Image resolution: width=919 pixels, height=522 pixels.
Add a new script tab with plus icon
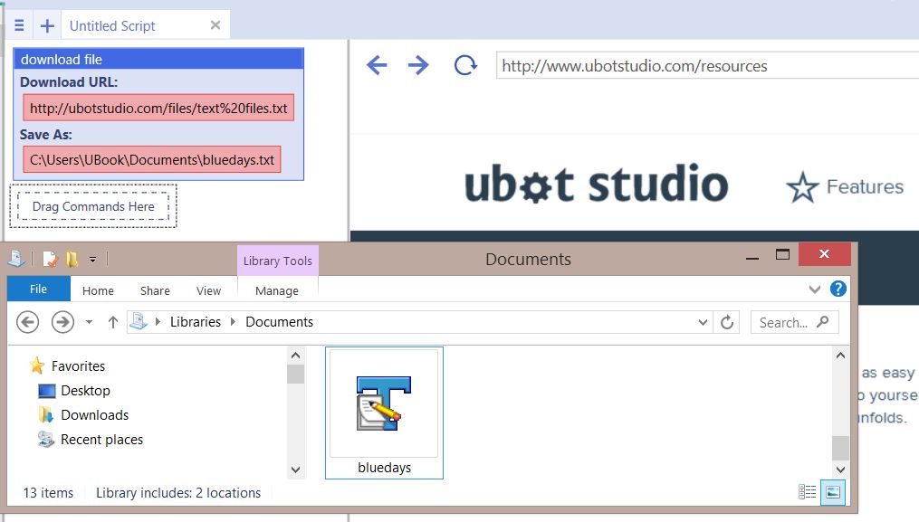47,25
